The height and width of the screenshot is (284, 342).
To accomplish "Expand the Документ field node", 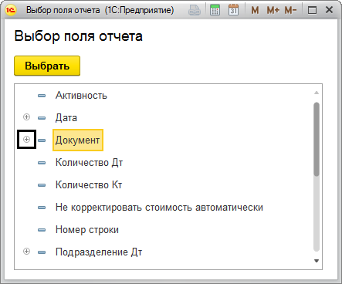I will 26,139.
